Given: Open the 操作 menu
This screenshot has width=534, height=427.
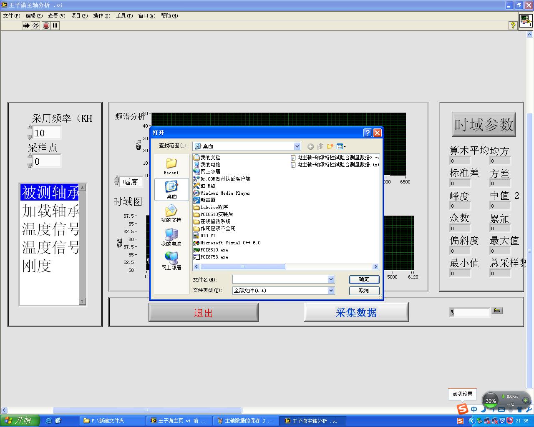Looking at the screenshot, I should 102,16.
